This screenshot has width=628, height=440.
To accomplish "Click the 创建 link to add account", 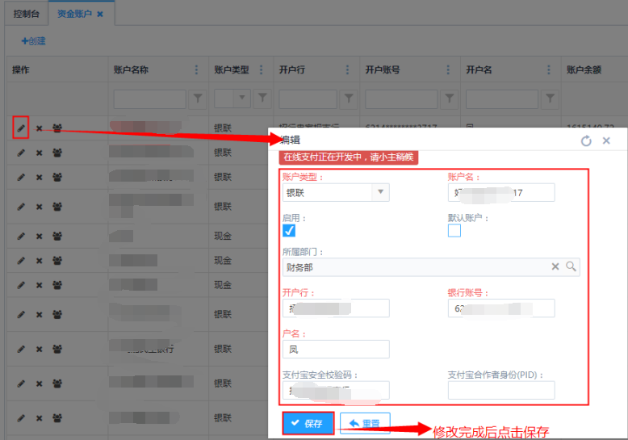I will (34, 40).
